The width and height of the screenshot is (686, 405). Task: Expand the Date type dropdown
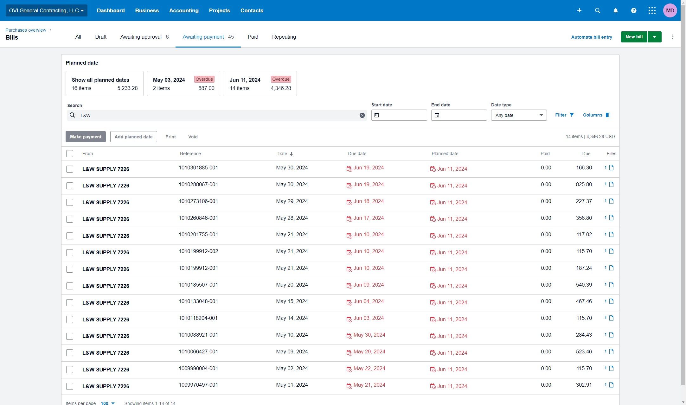click(x=519, y=115)
